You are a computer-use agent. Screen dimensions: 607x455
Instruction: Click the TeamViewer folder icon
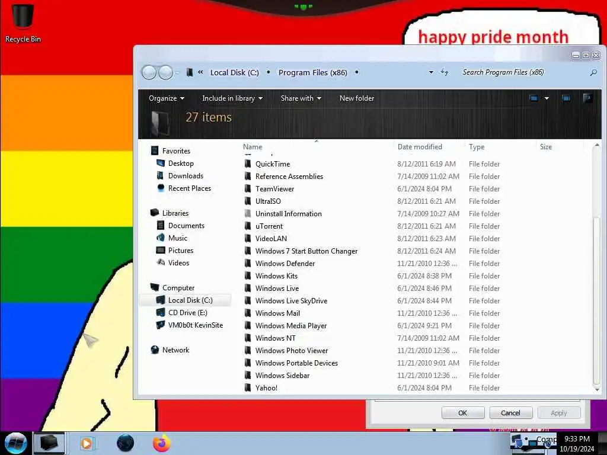click(248, 188)
